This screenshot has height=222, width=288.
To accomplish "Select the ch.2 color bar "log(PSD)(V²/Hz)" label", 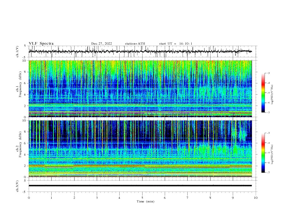I will click(x=272, y=155).
